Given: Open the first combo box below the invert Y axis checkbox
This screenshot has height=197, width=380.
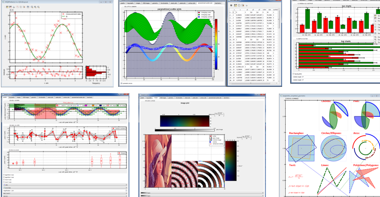Looking at the screenshot, I should [65, 184].
